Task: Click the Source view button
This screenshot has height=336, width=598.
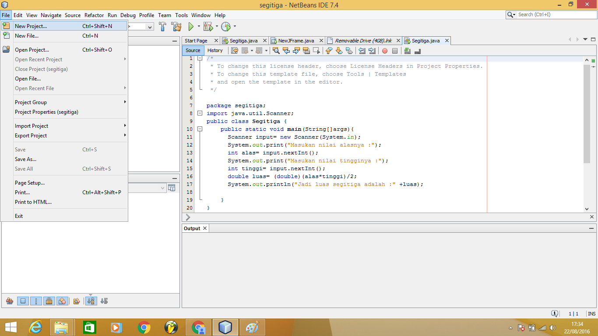Action: pos(193,50)
